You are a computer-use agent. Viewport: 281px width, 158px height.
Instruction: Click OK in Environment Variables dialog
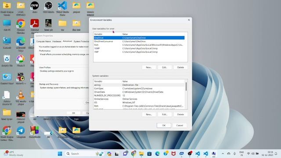[x=164, y=126]
